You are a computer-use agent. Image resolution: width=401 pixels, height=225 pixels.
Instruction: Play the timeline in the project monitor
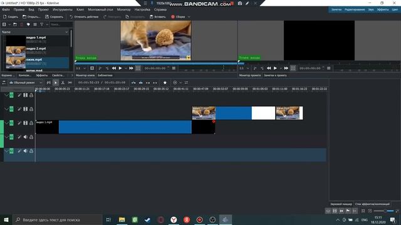click(x=275, y=68)
